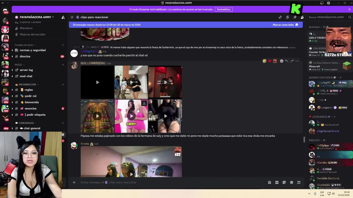353x198 pixels.
Task: Open the server with 227 badge
Action: 5,10
